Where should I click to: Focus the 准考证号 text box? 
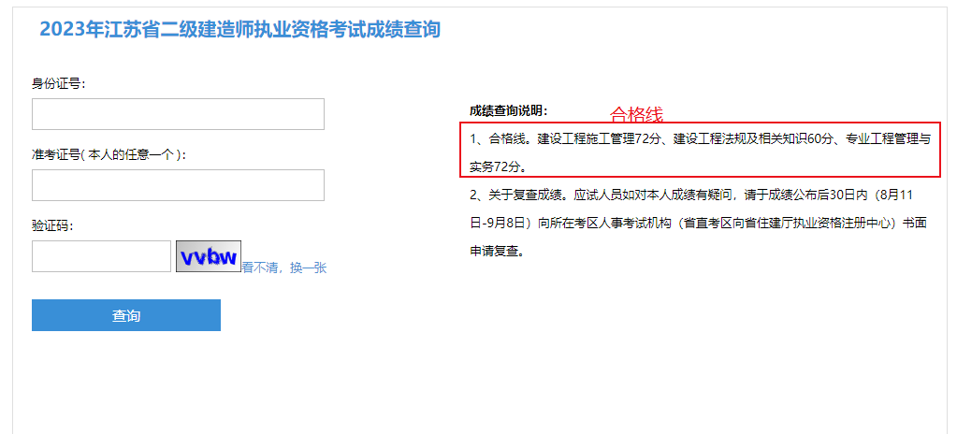[x=178, y=185]
